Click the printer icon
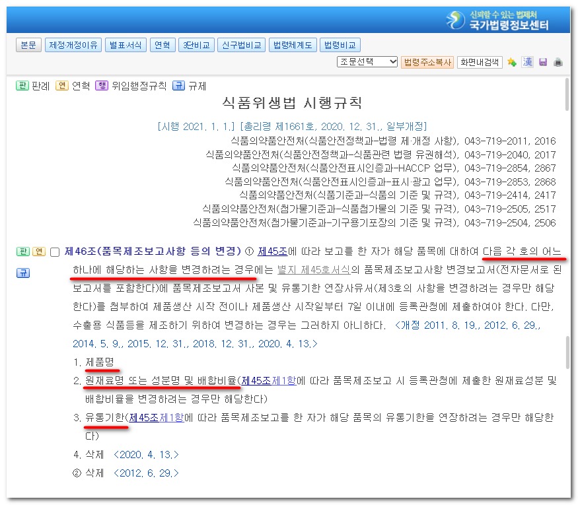This screenshot has height=505, width=578. click(558, 62)
